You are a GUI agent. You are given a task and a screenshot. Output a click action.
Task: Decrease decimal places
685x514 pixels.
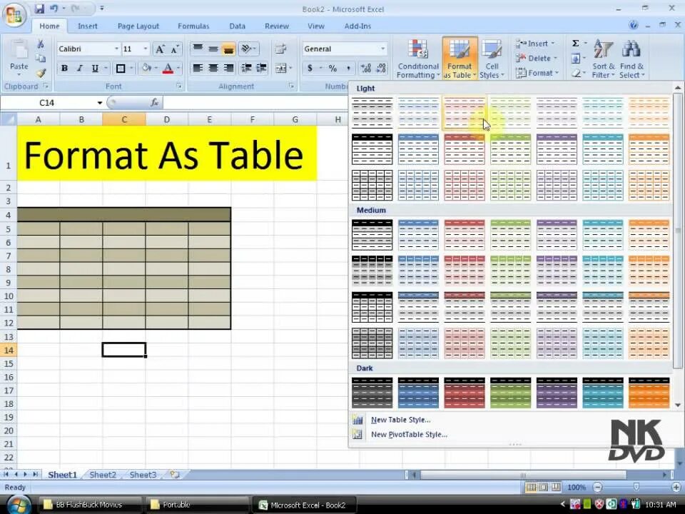click(x=381, y=69)
